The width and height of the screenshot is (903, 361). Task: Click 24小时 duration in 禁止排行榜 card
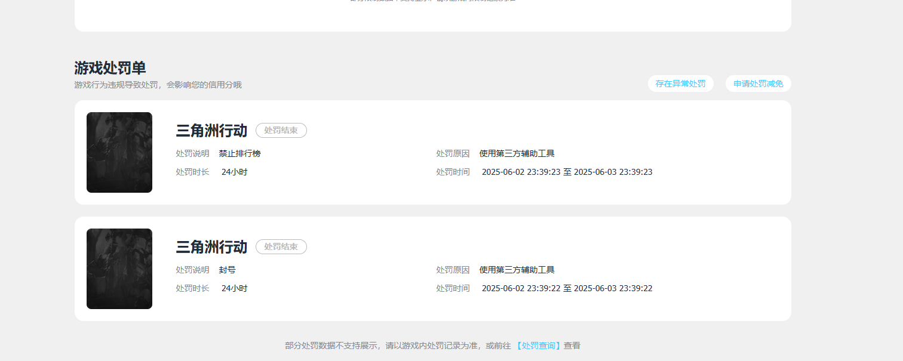point(234,172)
